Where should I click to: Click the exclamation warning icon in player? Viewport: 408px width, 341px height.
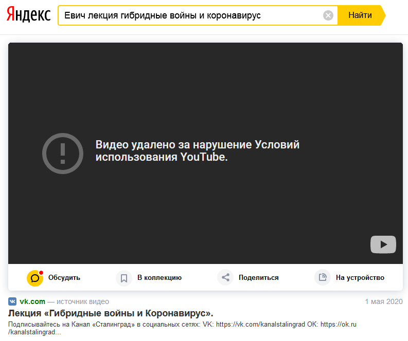(x=63, y=154)
